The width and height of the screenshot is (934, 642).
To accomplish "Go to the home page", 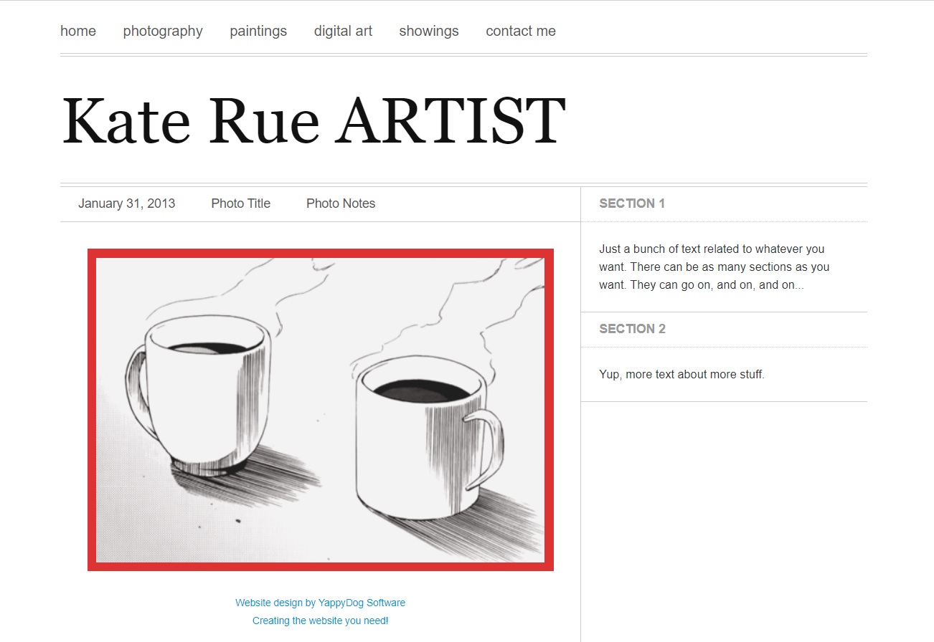I will click(x=78, y=31).
